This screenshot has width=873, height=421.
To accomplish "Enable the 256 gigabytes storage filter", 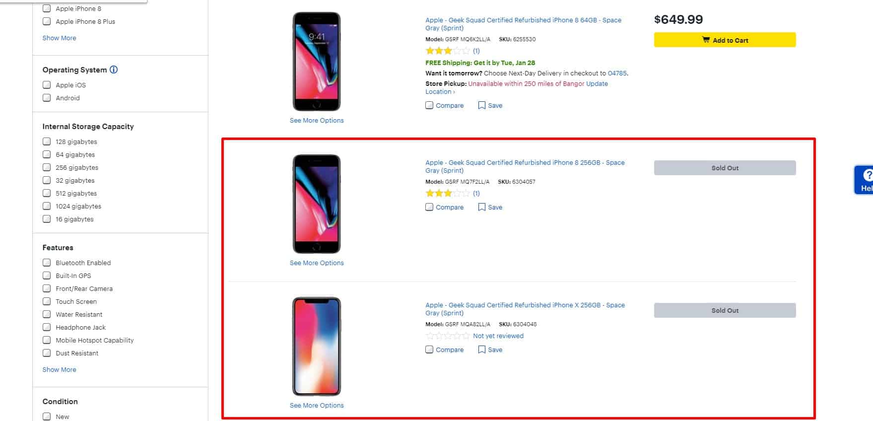I will [47, 167].
